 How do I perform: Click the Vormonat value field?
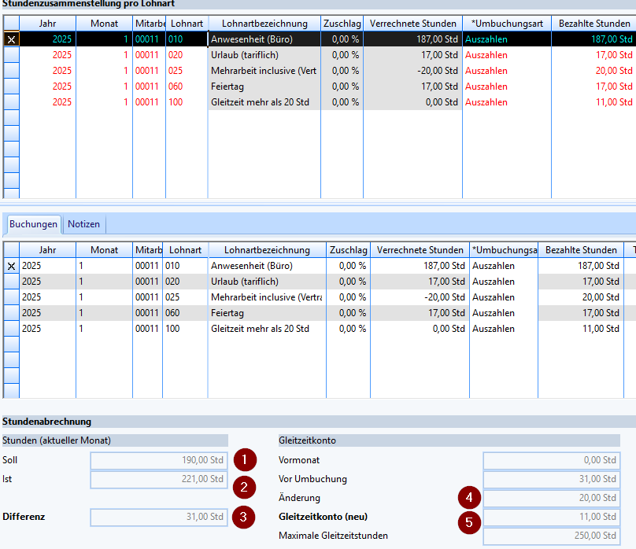tap(551, 460)
